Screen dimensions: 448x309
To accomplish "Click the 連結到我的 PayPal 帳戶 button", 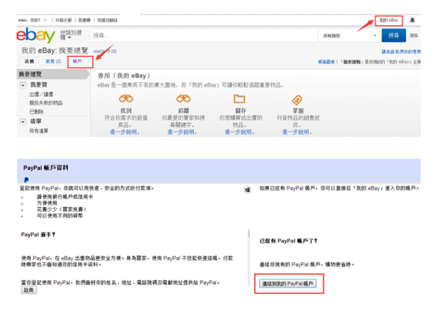I will [288, 284].
